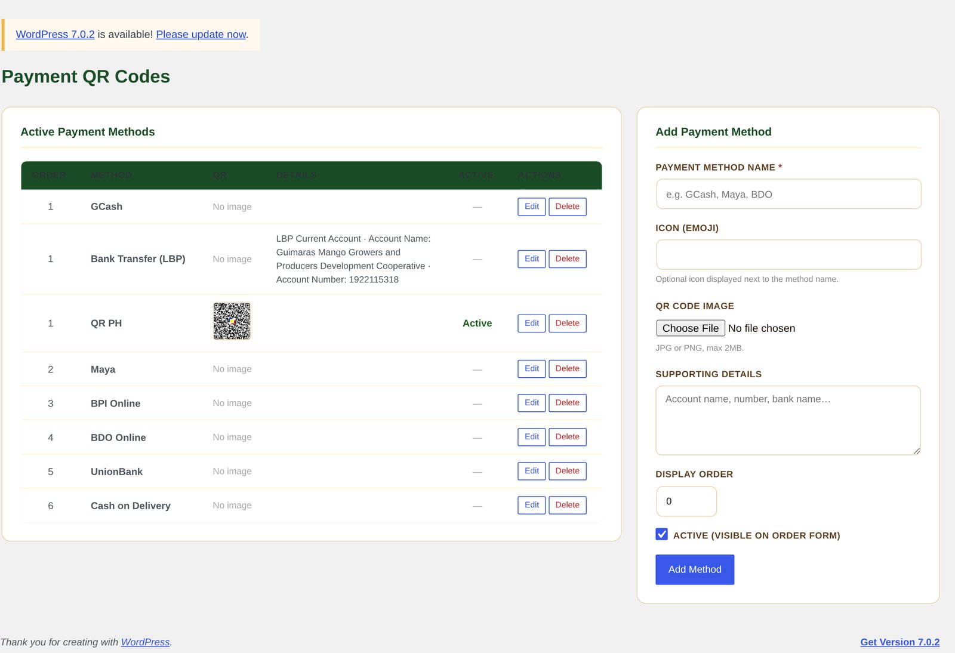Click the LBP Current Account details text
Viewport: 955px width, 653px height.
(x=353, y=259)
